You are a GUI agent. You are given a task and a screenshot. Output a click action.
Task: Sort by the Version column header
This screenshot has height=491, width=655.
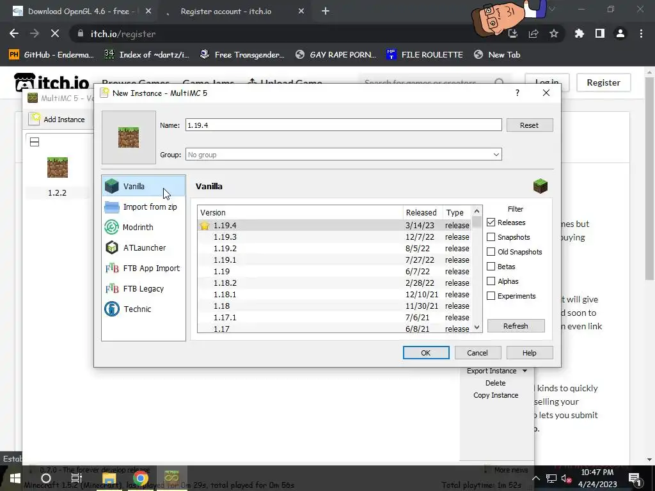(301, 212)
